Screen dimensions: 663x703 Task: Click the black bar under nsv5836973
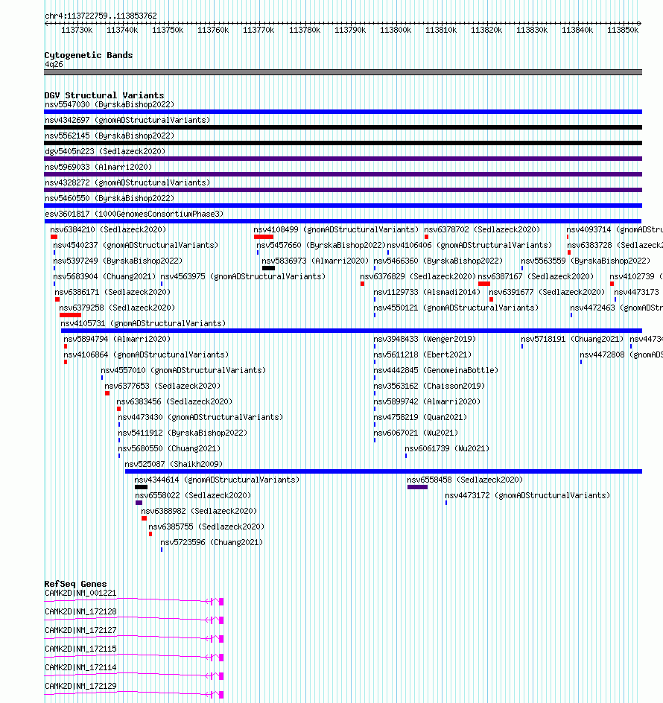268,268
